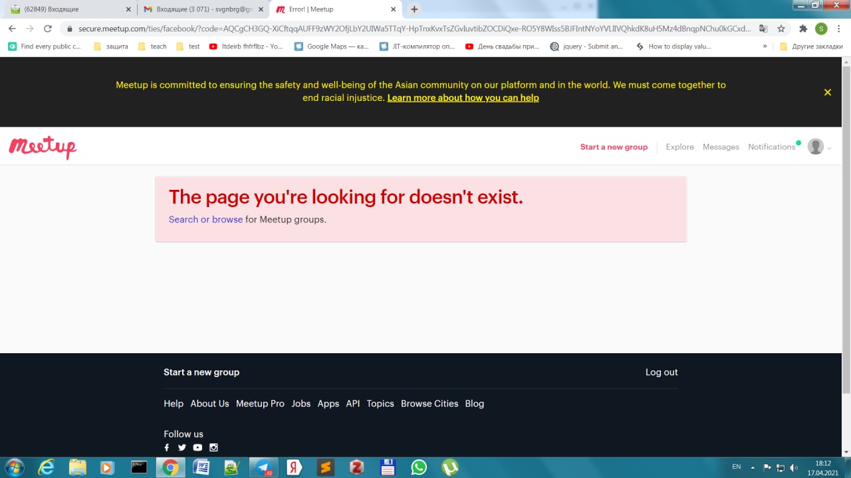Click the EN language indicator
851x478 pixels.
click(737, 467)
